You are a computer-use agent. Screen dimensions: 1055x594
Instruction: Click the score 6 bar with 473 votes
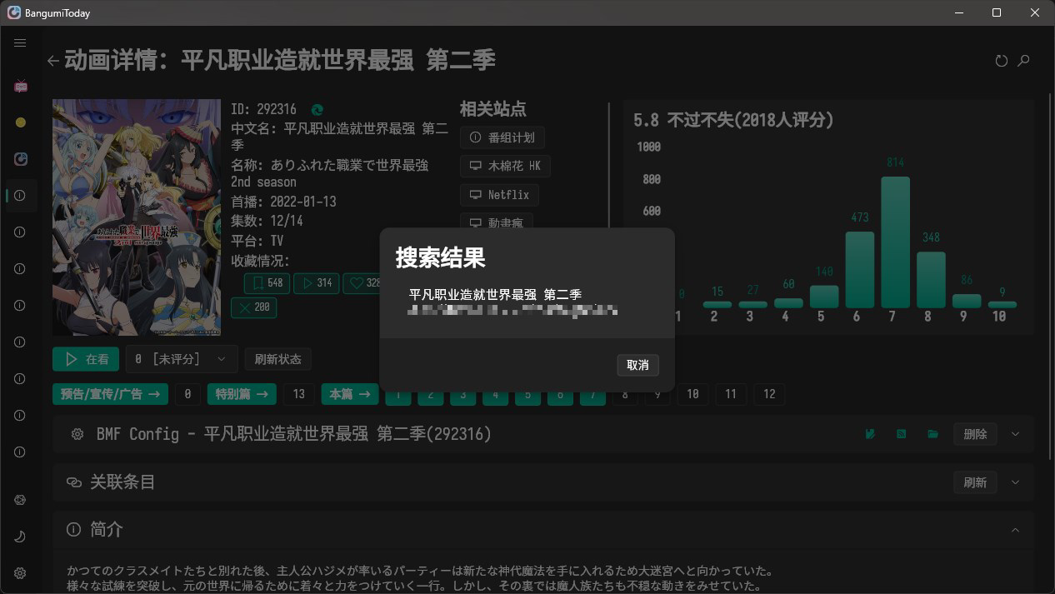860,270
